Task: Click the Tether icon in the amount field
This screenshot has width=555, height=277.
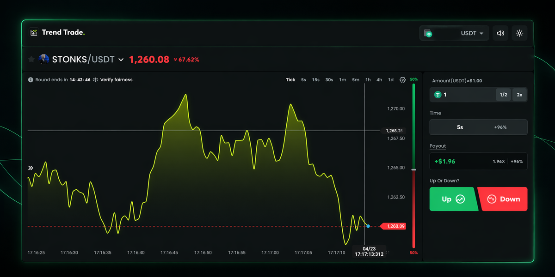Action: 438,95
